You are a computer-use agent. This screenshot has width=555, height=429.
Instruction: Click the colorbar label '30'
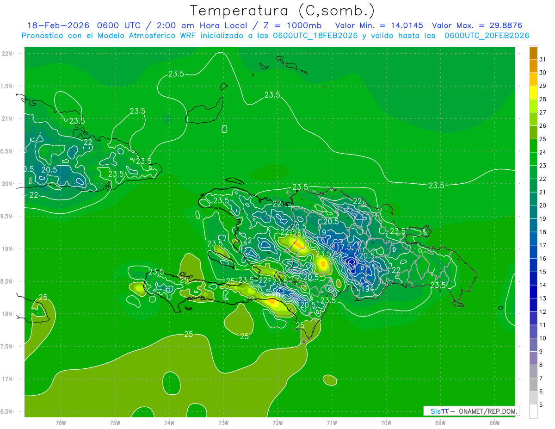click(543, 73)
